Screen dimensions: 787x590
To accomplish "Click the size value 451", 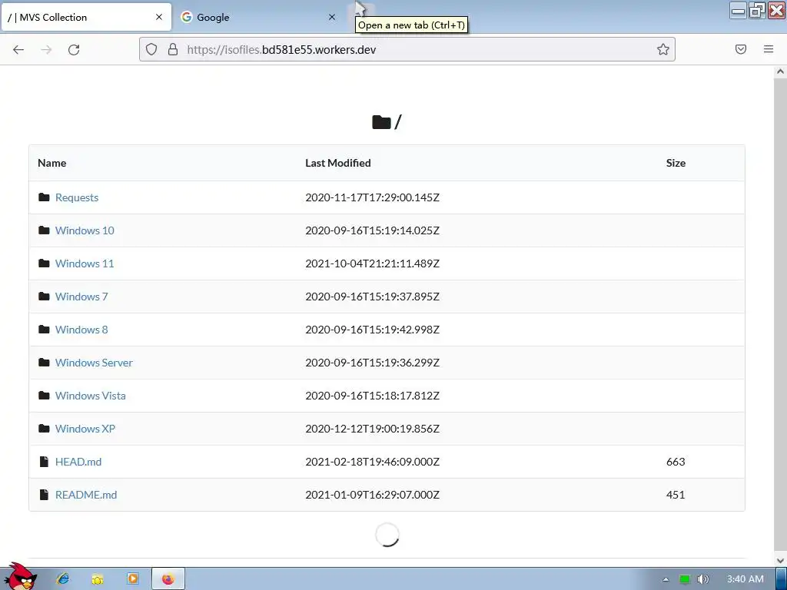I will pos(676,496).
